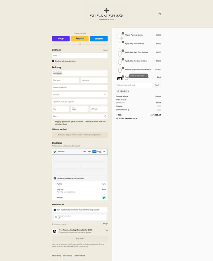Check out with PayPal express button
213x261 pixels.
click(80, 39)
